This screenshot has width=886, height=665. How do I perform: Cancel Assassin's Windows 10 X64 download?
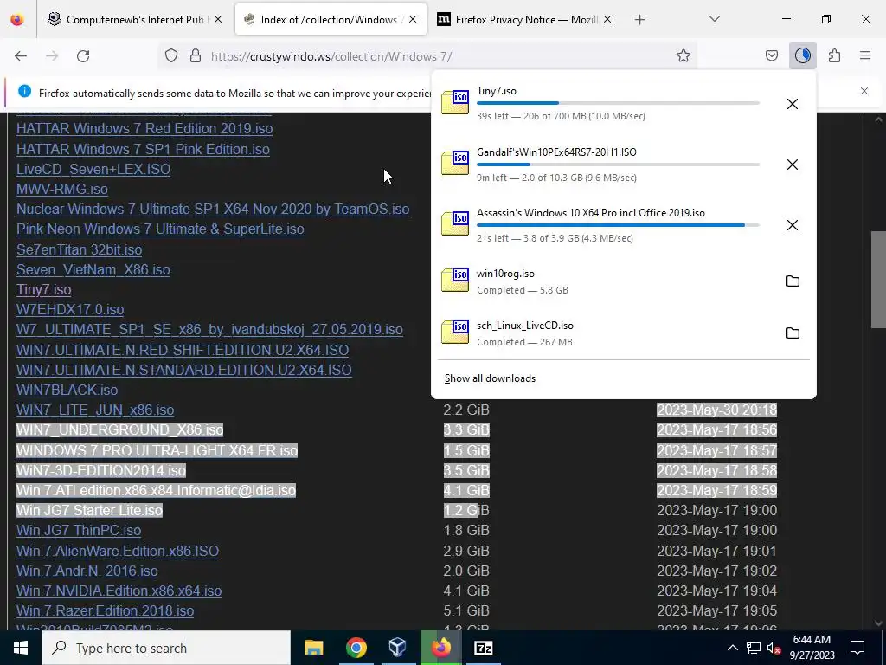click(793, 225)
